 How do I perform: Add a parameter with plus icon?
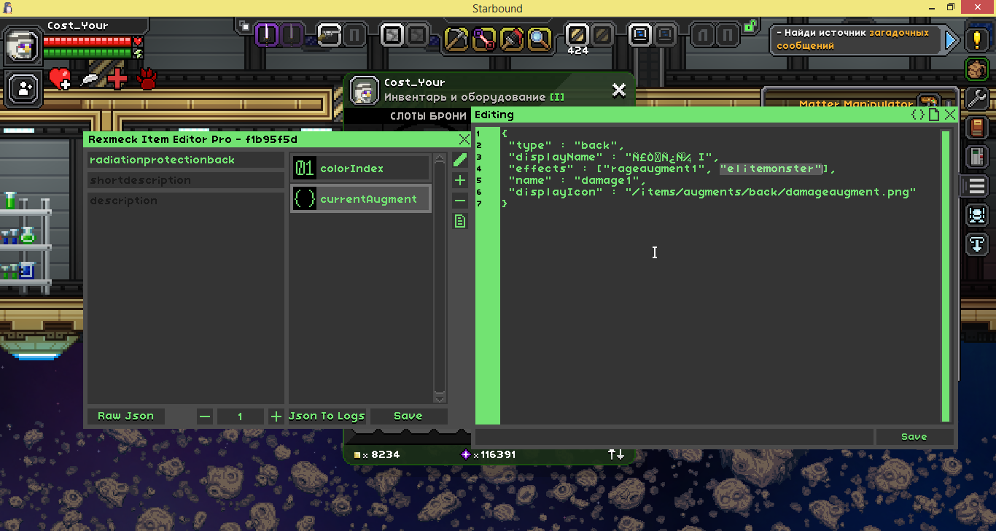[x=459, y=180]
